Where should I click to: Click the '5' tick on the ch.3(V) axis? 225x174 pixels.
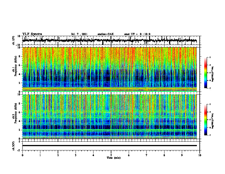coord(20,142)
